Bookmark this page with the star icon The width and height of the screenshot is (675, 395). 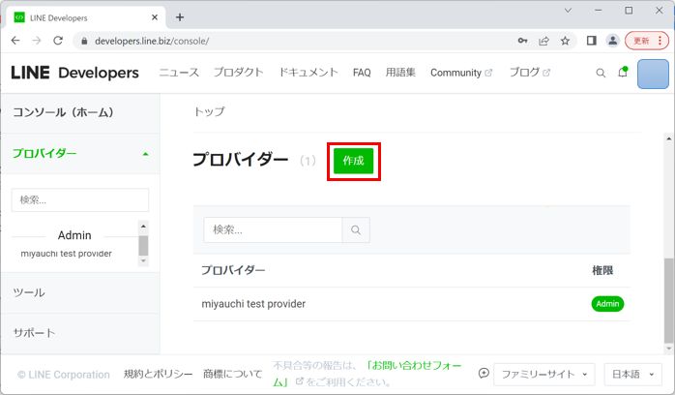pos(565,41)
